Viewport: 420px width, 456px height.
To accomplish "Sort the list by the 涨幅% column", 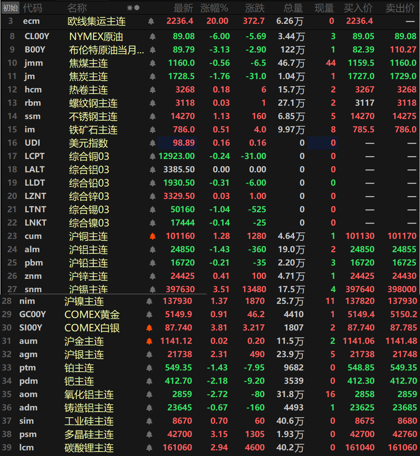I will pyautogui.click(x=214, y=7).
